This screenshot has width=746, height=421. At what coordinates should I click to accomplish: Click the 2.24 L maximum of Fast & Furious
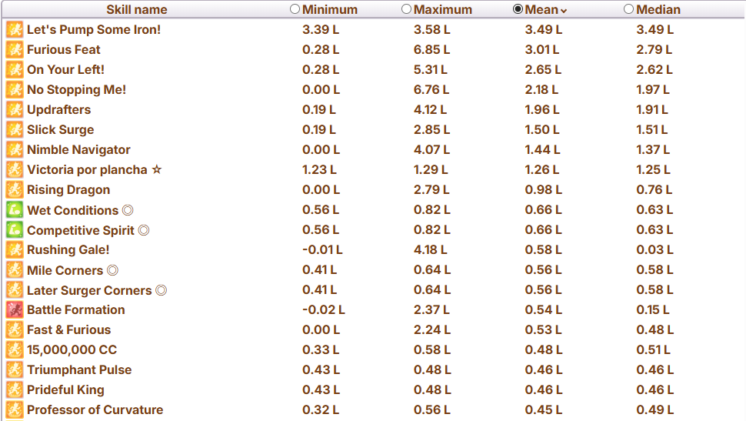(x=431, y=329)
